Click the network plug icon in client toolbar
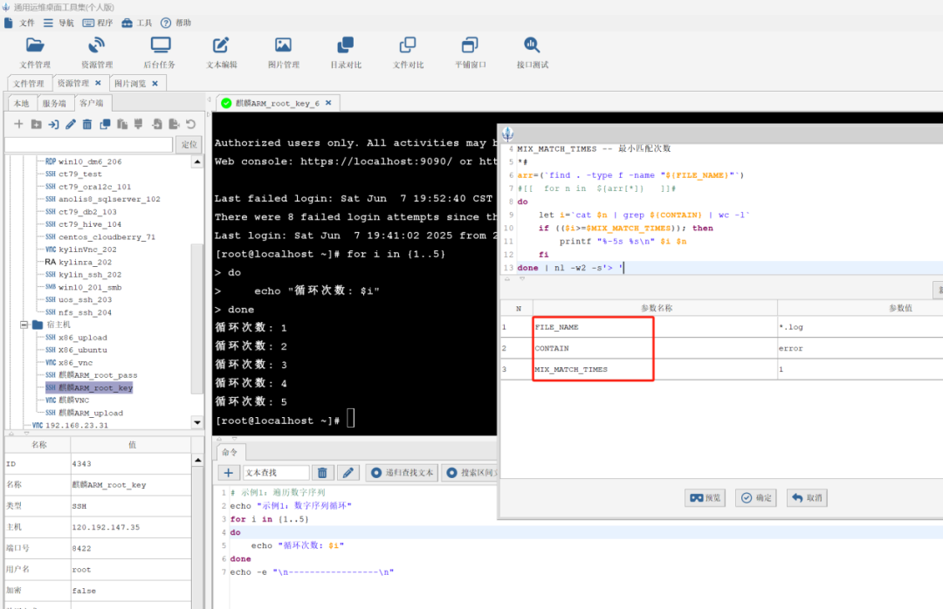Viewport: 943px width, 609px height. 138,124
